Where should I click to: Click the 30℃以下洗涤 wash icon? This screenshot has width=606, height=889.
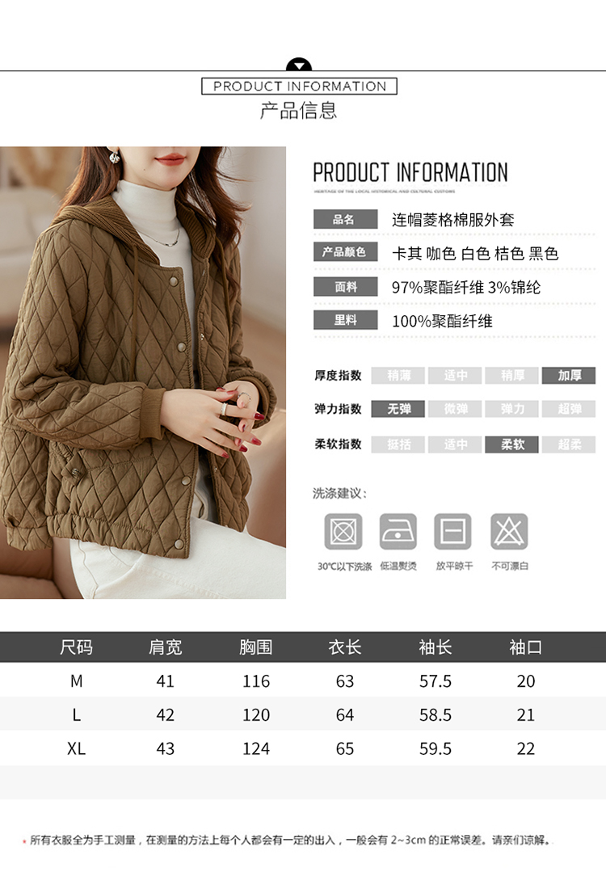343,532
